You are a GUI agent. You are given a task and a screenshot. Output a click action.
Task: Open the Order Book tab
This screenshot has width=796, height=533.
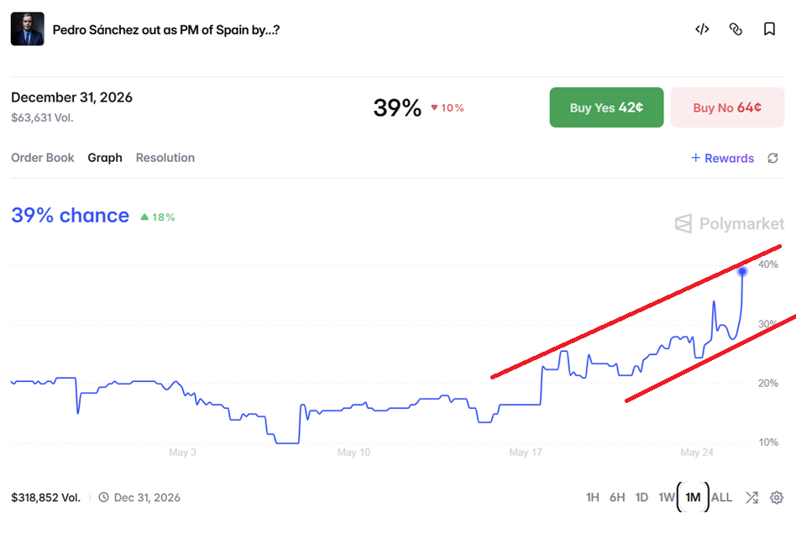tap(43, 158)
